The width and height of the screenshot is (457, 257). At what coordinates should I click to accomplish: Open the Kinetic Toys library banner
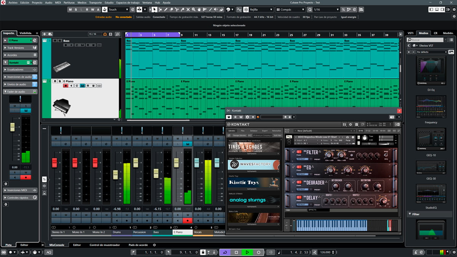(x=253, y=182)
